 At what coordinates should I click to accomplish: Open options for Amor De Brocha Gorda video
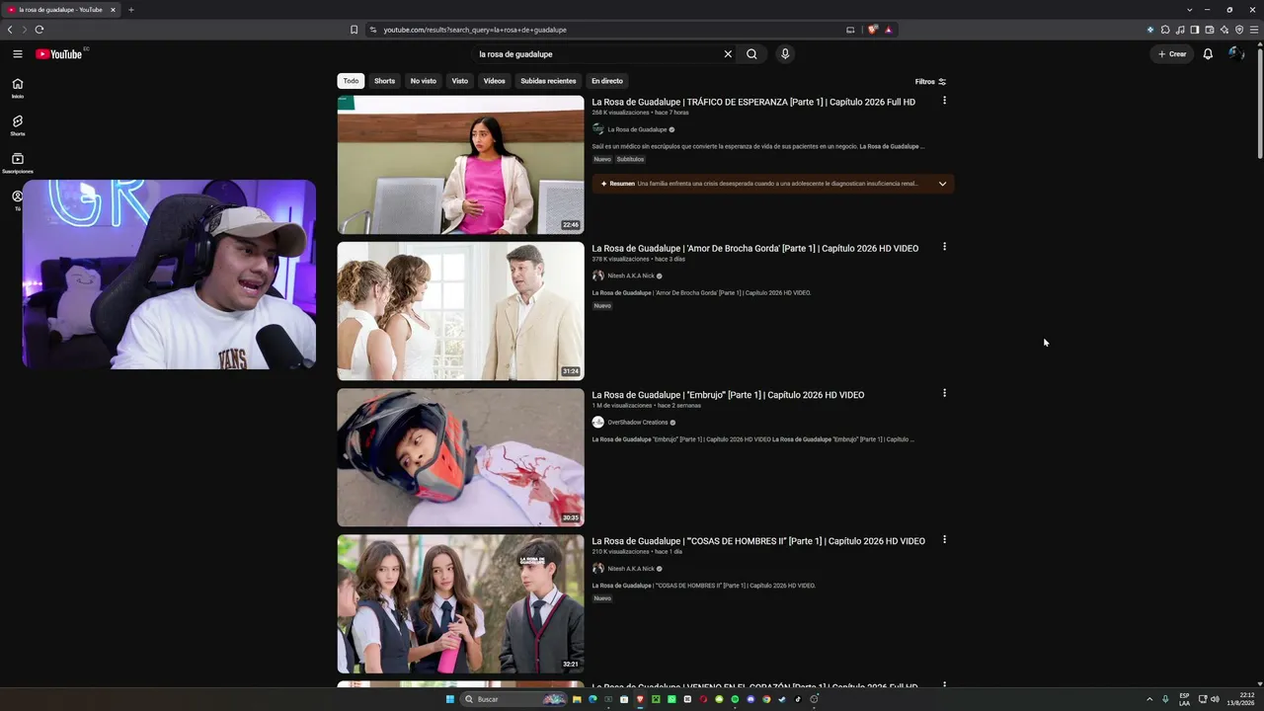(944, 247)
